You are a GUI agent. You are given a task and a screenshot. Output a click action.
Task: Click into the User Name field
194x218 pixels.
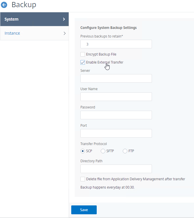116,97
